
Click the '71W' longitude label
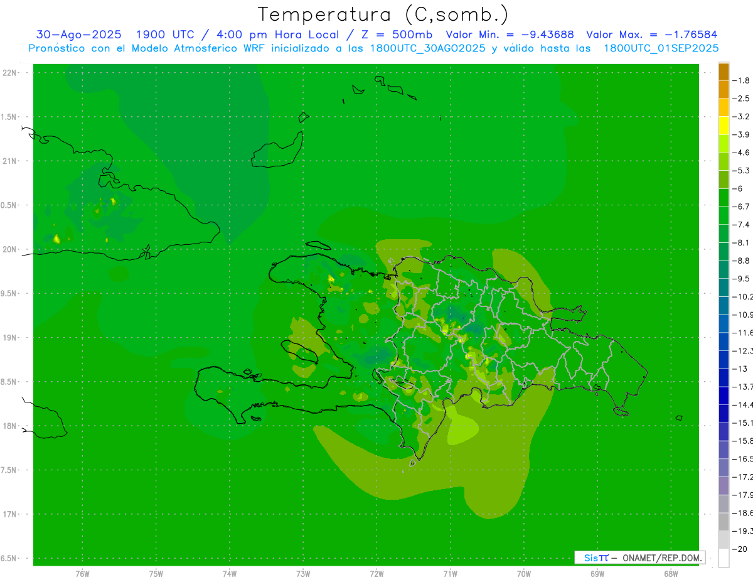pos(450,574)
